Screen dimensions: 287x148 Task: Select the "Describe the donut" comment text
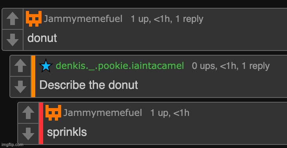coord(89,85)
